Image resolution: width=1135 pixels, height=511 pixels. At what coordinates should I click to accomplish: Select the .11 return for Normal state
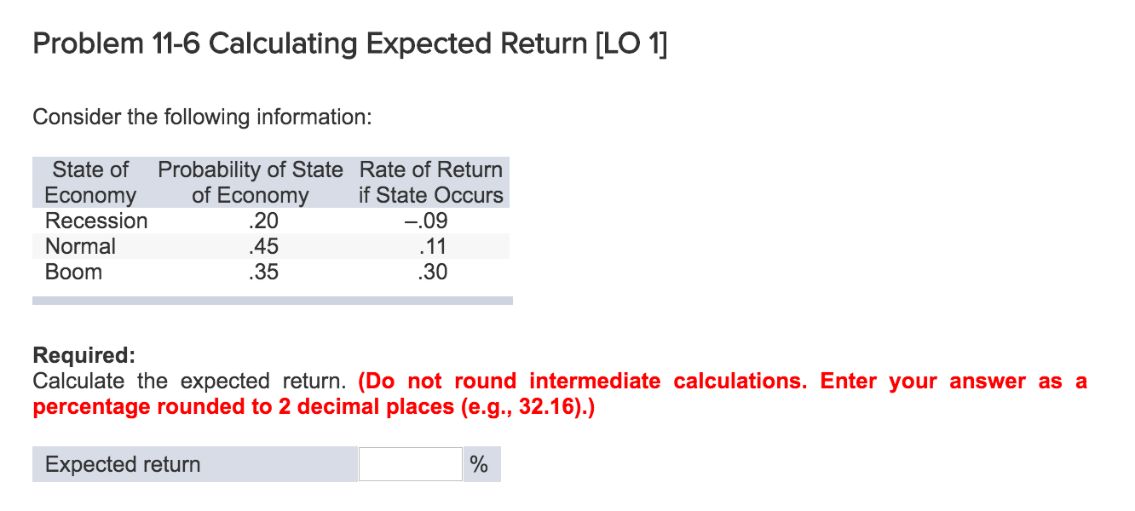tap(430, 246)
